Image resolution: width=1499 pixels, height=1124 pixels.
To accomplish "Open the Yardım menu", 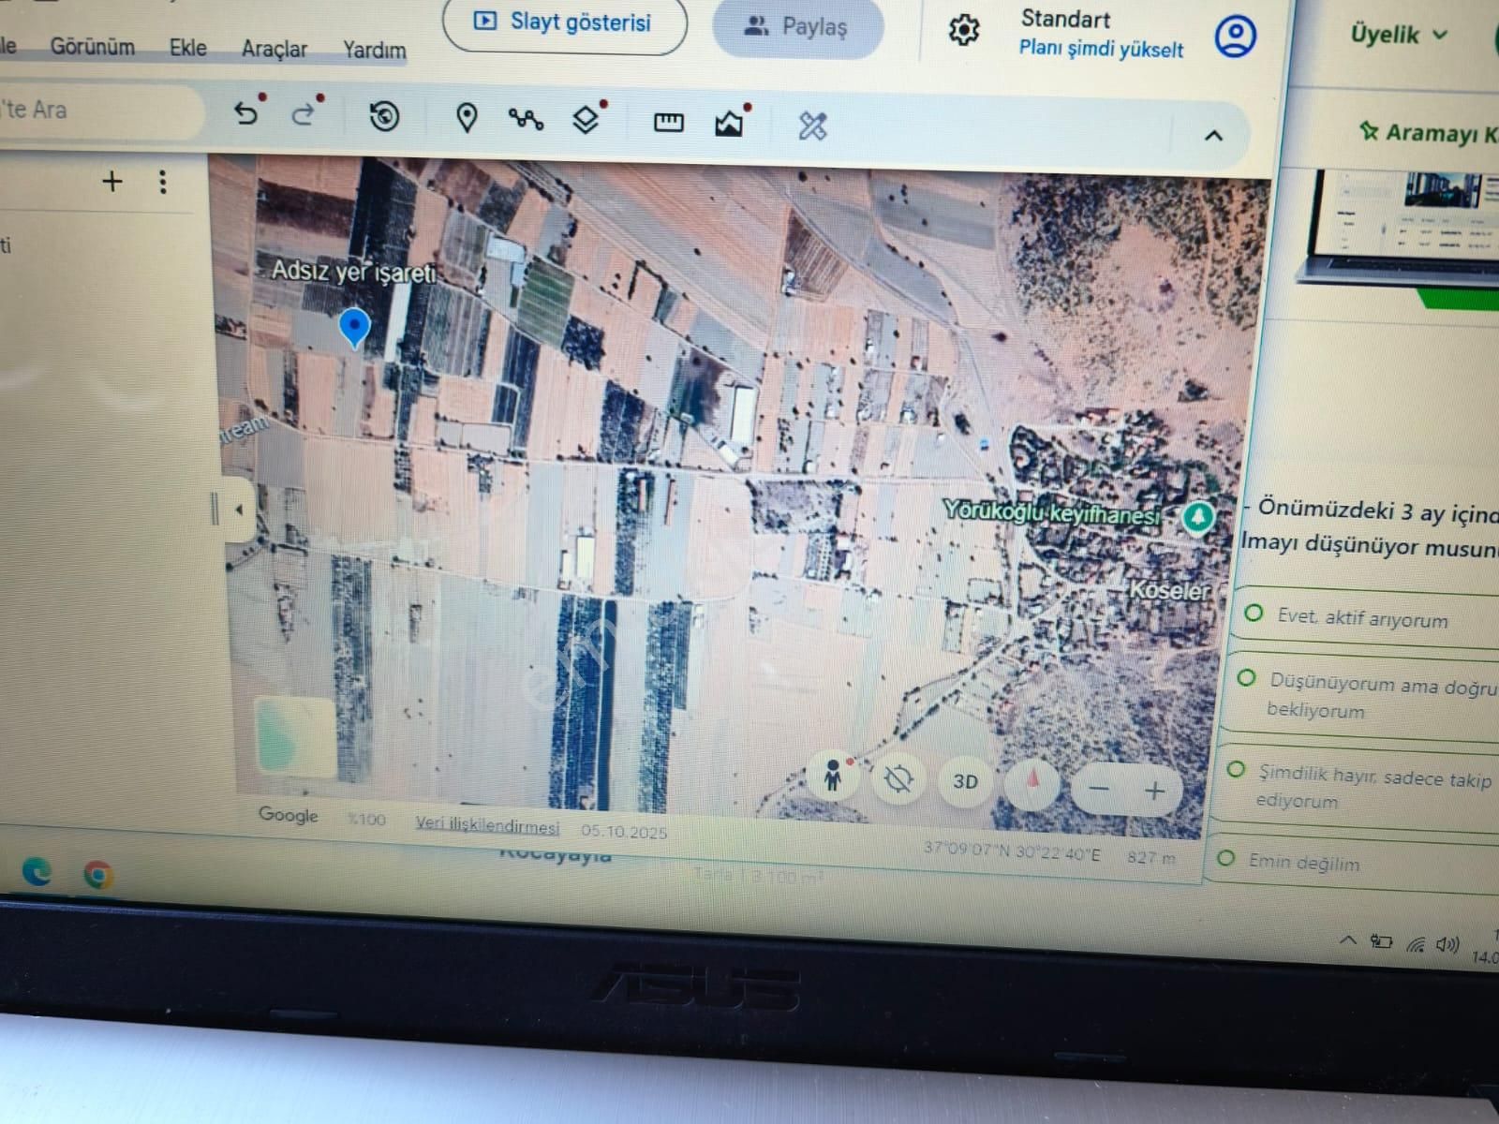I will click(x=374, y=50).
